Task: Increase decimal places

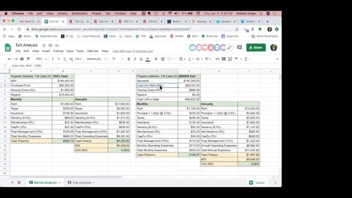Action: pos(71,59)
